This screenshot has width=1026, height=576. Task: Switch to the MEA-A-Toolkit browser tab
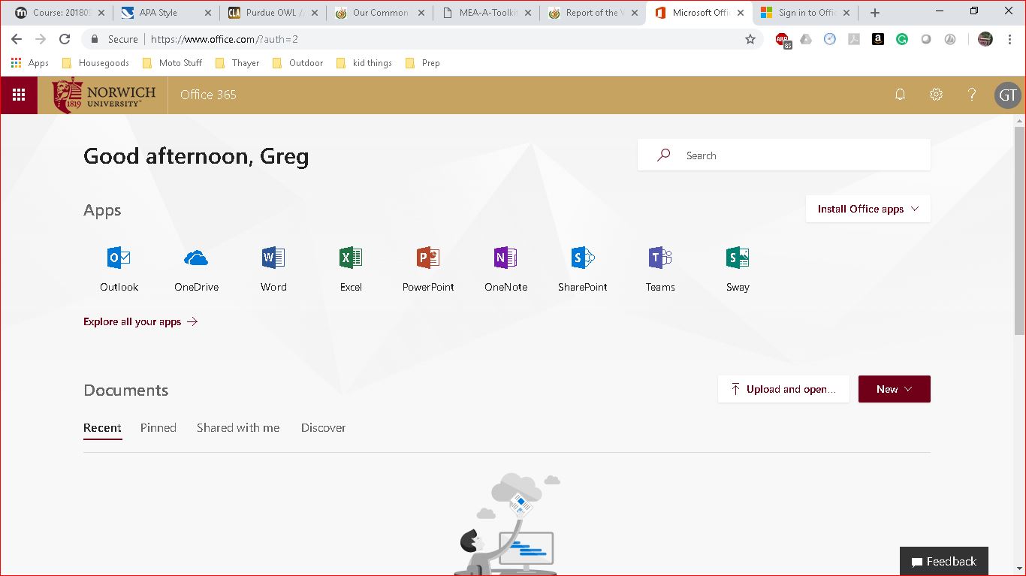point(487,13)
